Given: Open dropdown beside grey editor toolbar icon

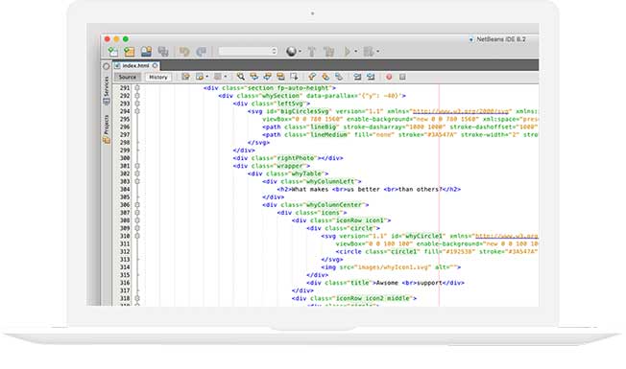Looking at the screenshot, I should point(226,77).
